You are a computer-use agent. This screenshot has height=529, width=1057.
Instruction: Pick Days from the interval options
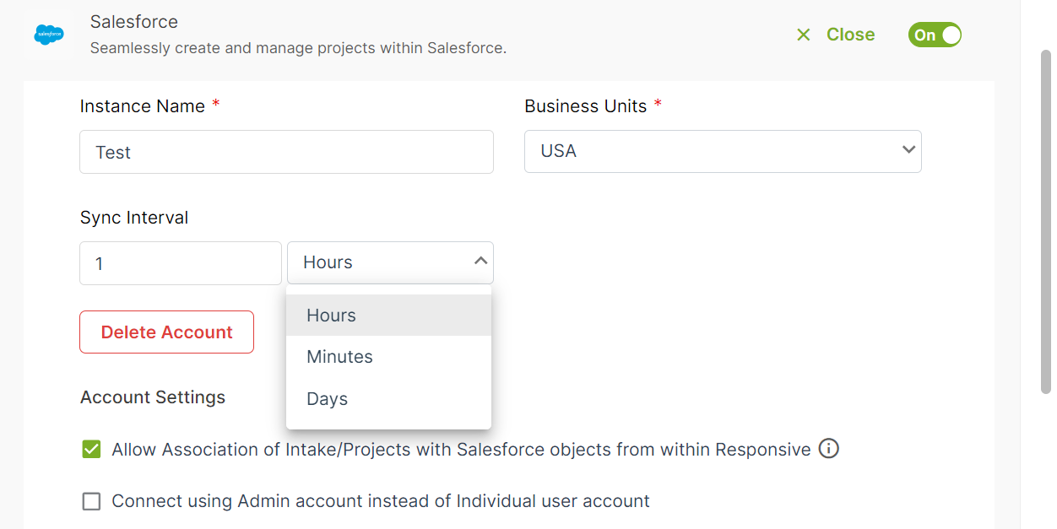388,399
